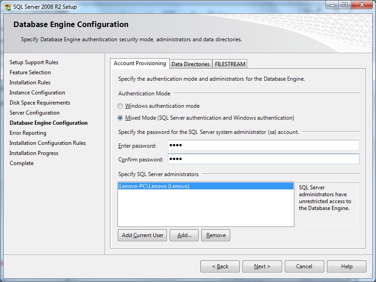Minimize the setup window
The height and width of the screenshot is (282, 376).
pos(332,5)
